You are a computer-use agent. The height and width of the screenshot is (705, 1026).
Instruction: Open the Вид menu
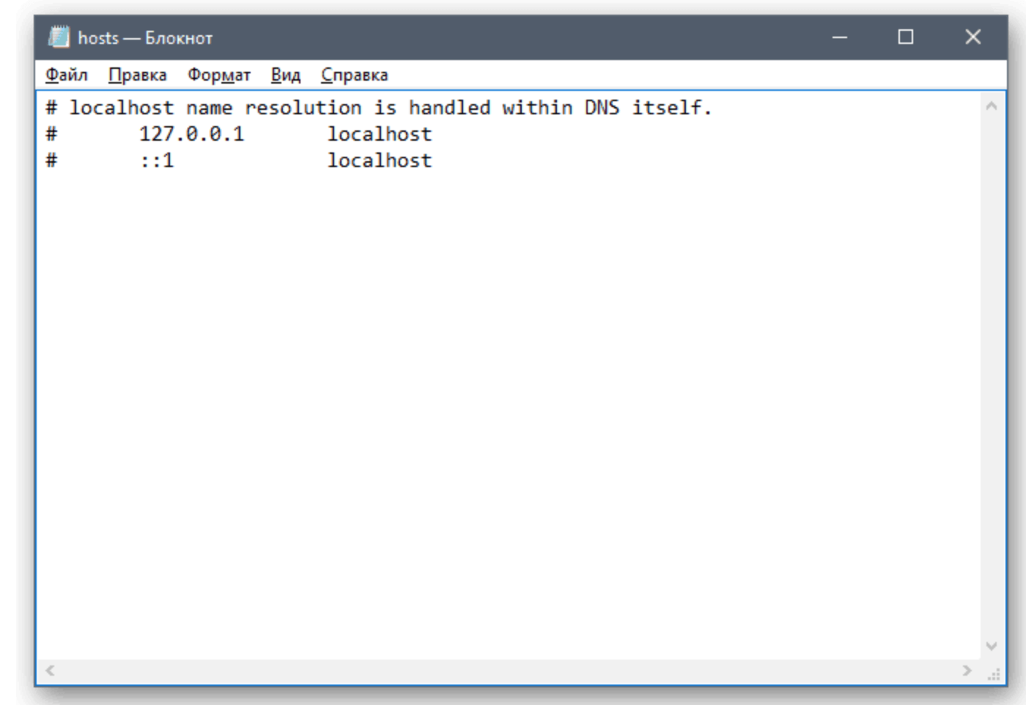(x=285, y=75)
